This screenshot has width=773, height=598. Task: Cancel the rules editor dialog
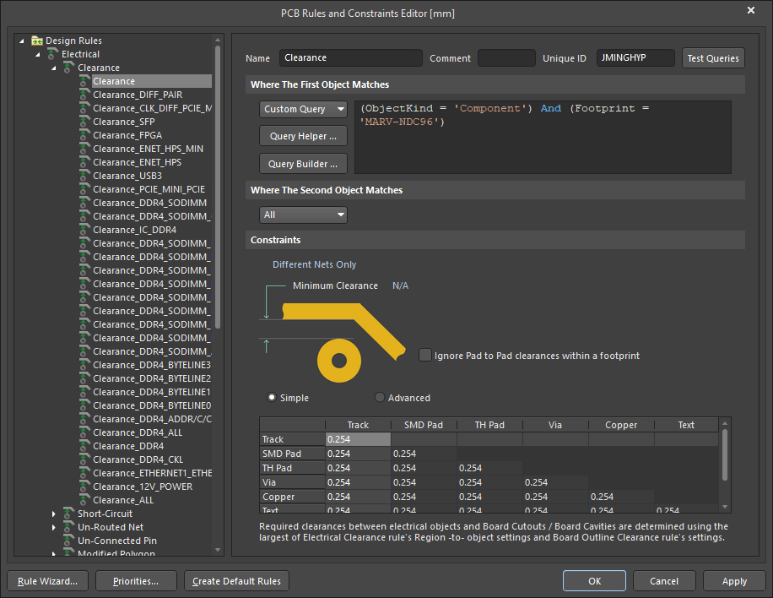[664, 581]
